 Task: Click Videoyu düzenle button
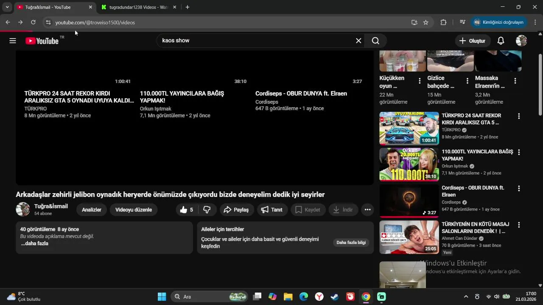[134, 210]
